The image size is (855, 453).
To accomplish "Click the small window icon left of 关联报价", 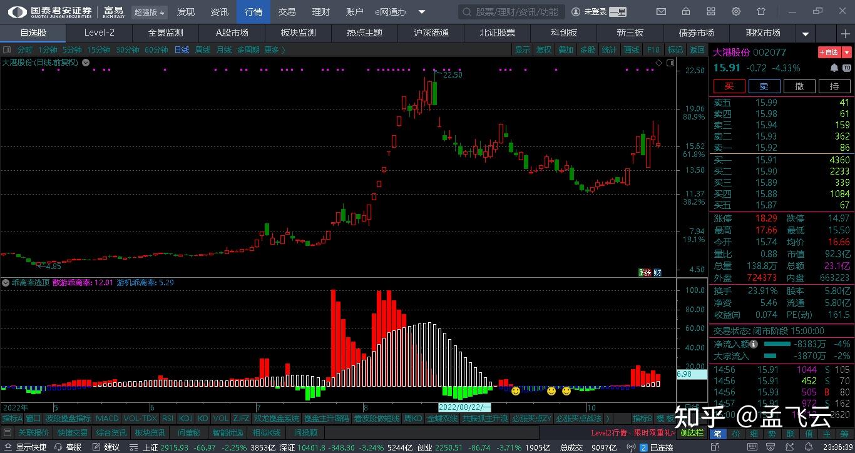I will [x=7, y=432].
